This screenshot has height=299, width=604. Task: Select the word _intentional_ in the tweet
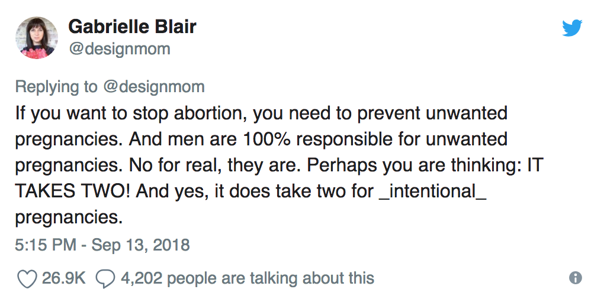click(x=433, y=191)
